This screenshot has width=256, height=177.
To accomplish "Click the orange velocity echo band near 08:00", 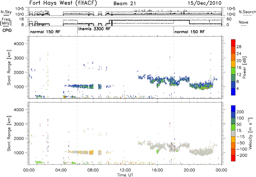I will click(x=91, y=152).
